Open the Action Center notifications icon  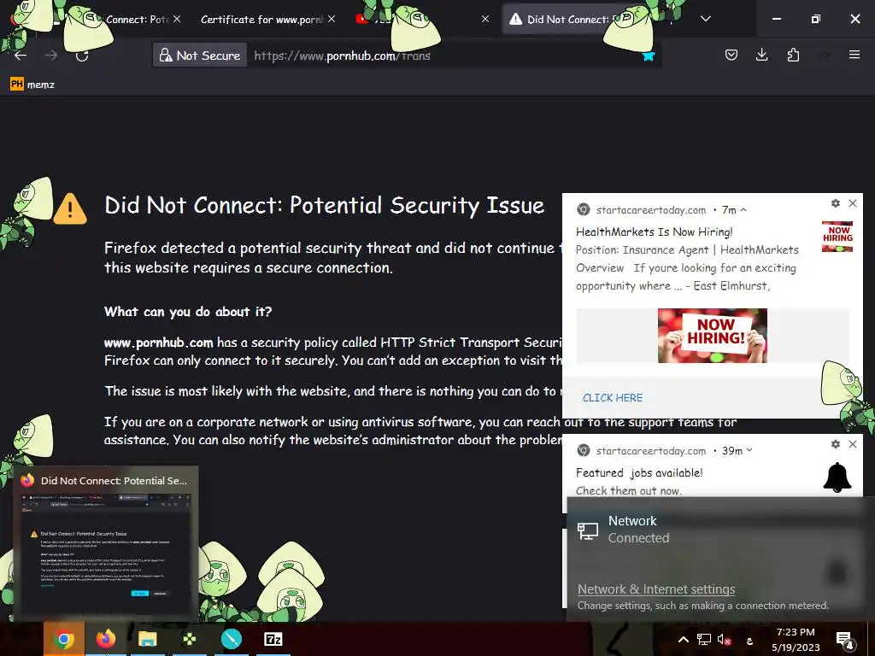coord(845,641)
